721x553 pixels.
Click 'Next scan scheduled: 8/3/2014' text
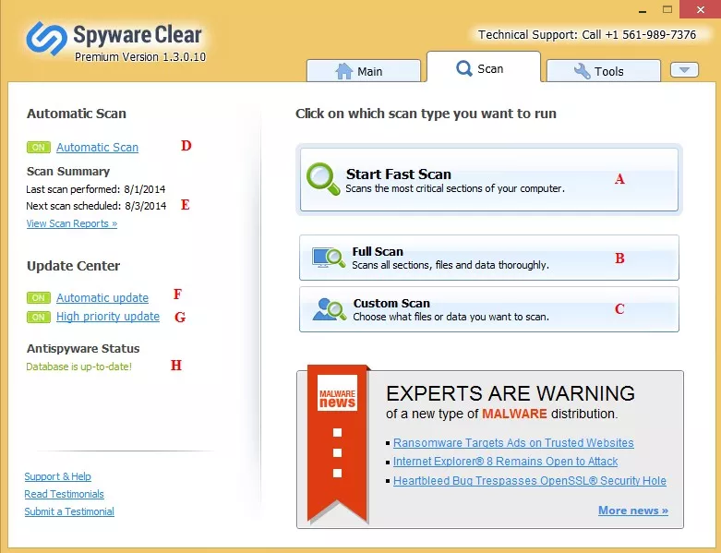(96, 206)
